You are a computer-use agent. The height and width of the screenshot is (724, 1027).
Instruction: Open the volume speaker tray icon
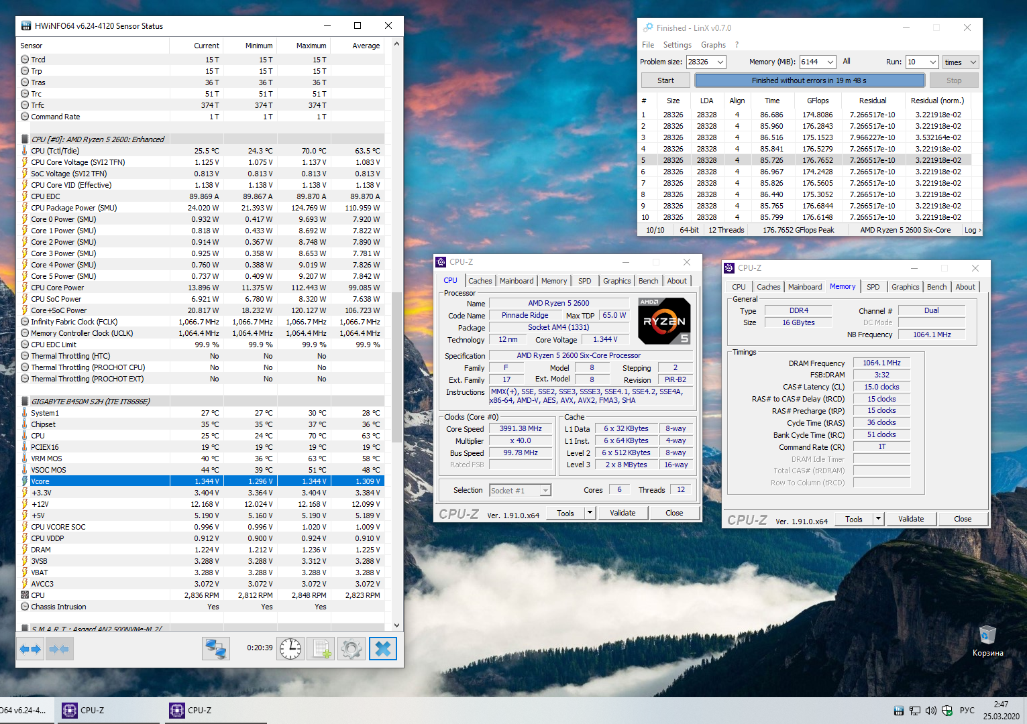pos(931,711)
